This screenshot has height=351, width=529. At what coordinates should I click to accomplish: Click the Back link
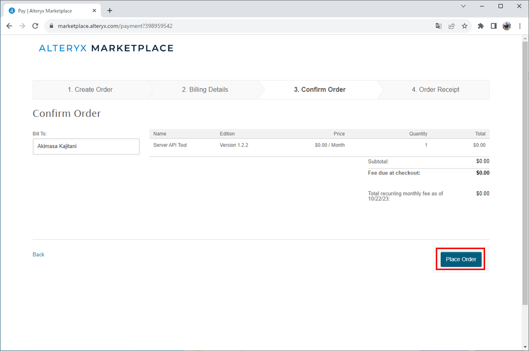click(39, 254)
